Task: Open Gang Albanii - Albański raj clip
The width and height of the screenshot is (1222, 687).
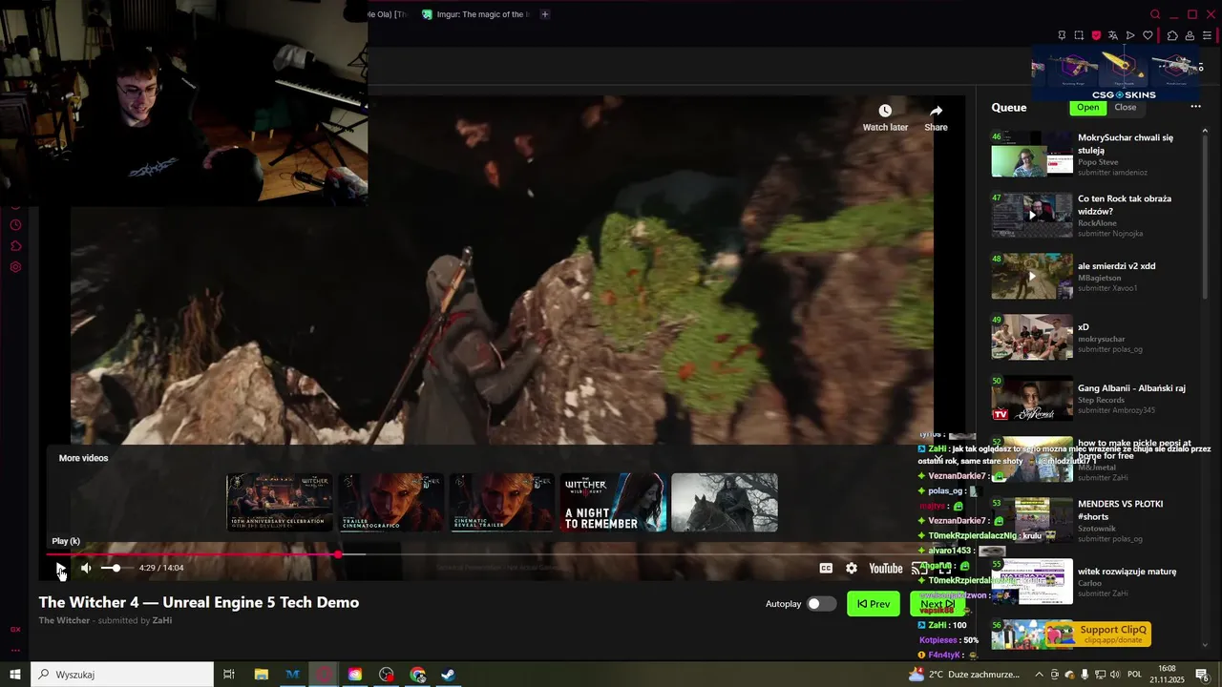Action: click(1094, 399)
